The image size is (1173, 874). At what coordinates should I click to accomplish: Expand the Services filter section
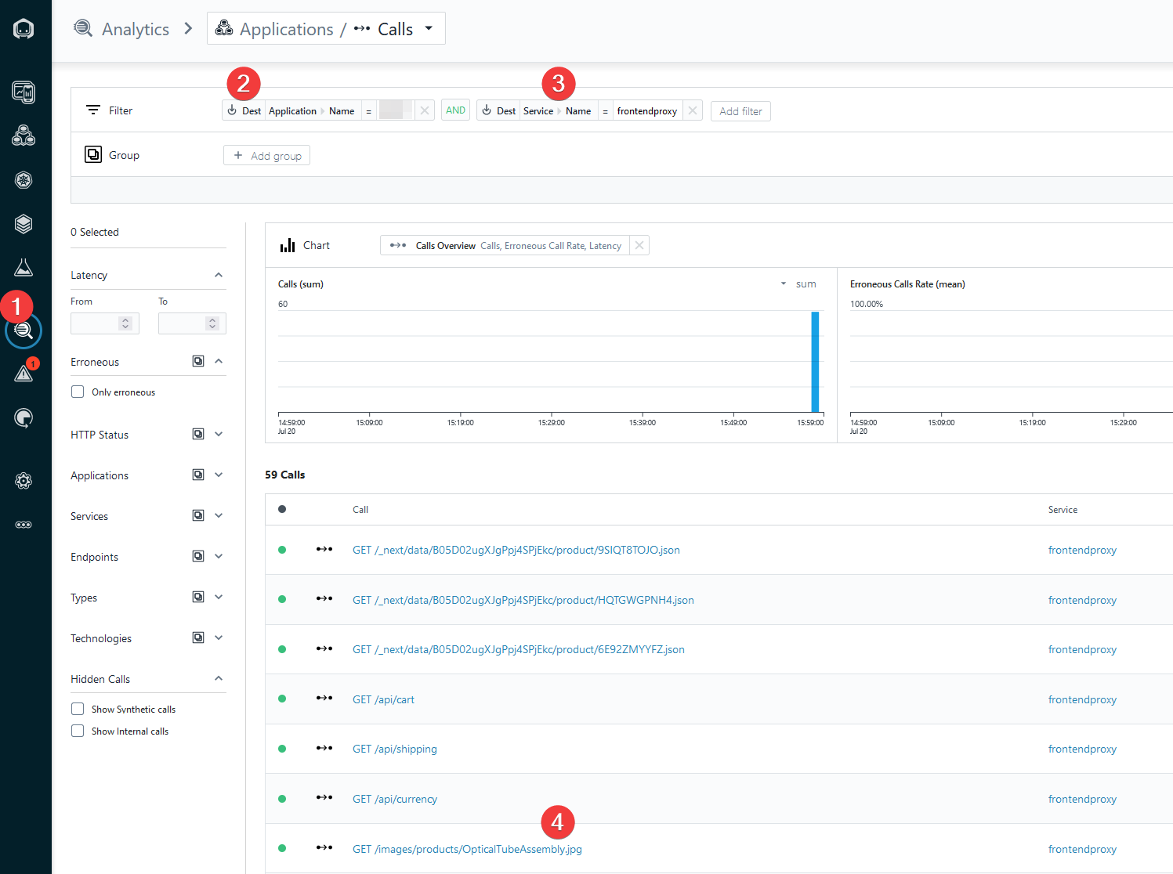219,515
